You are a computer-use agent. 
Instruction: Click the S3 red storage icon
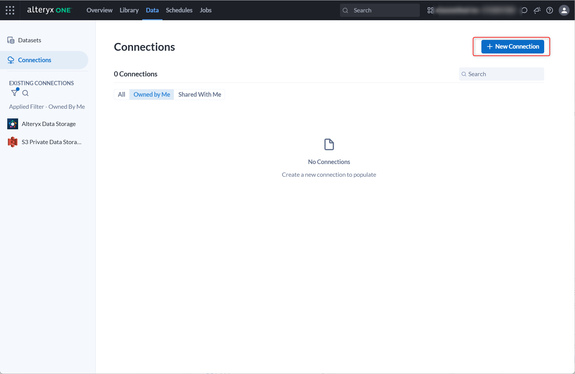pos(13,142)
